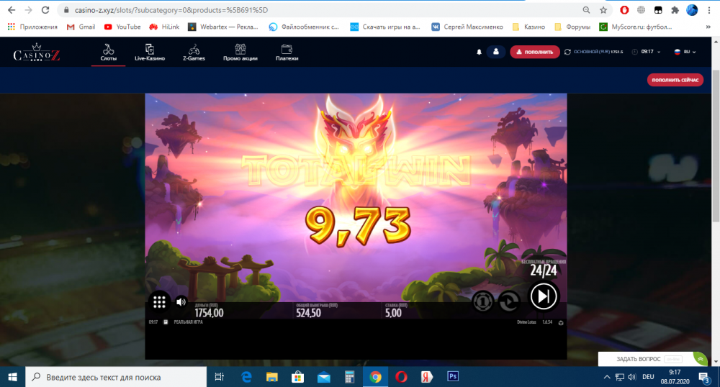Show hidden system tray icons
Screen dimensions: 720x387
point(606,377)
